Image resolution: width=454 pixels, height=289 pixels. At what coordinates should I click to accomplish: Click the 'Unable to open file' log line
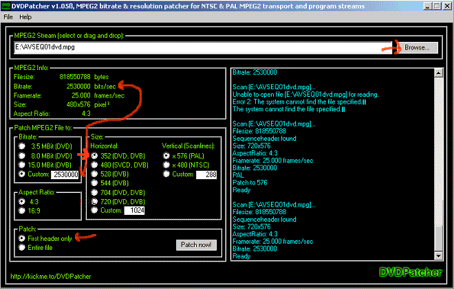pos(305,95)
